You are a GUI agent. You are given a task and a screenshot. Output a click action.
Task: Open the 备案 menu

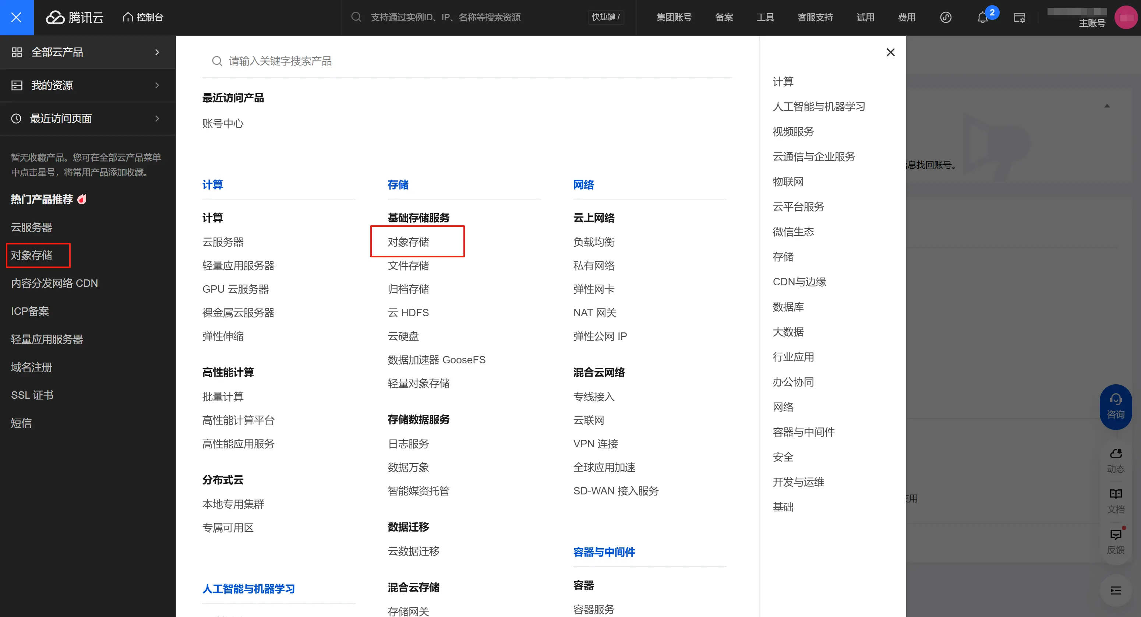(x=724, y=17)
